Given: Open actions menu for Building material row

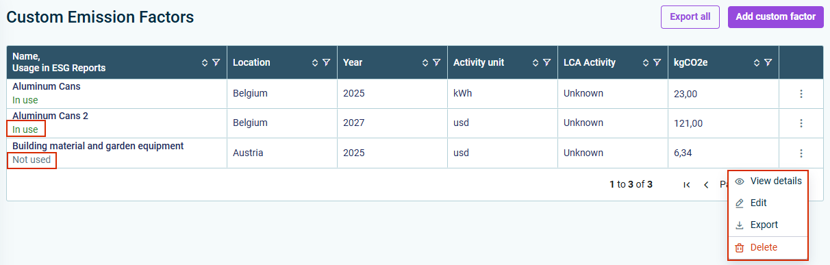Looking at the screenshot, I should pos(801,153).
